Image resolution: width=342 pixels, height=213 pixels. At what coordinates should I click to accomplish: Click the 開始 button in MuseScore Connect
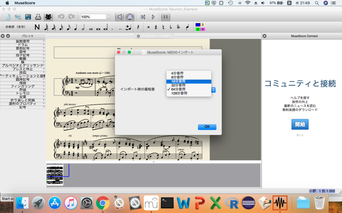(x=300, y=124)
